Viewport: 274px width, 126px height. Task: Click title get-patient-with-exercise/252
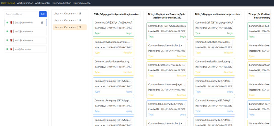pos(167,16)
